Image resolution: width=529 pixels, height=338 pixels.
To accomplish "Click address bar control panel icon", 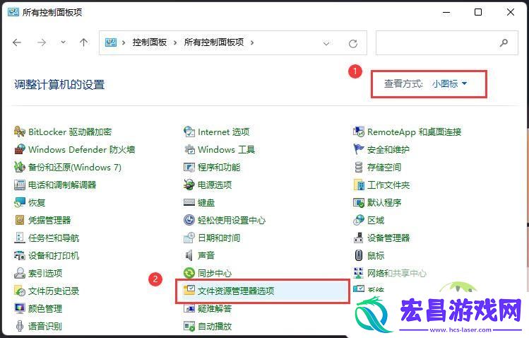I will tap(111, 42).
